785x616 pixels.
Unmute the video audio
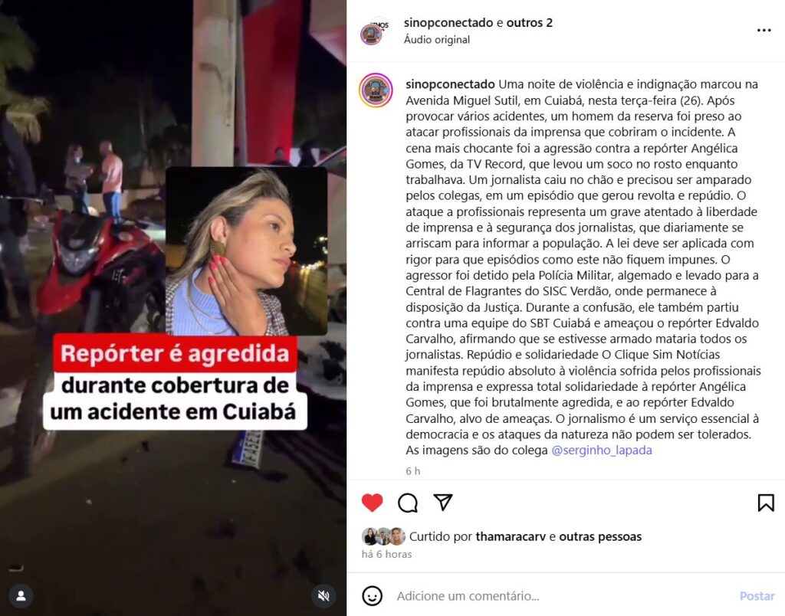[x=324, y=595]
